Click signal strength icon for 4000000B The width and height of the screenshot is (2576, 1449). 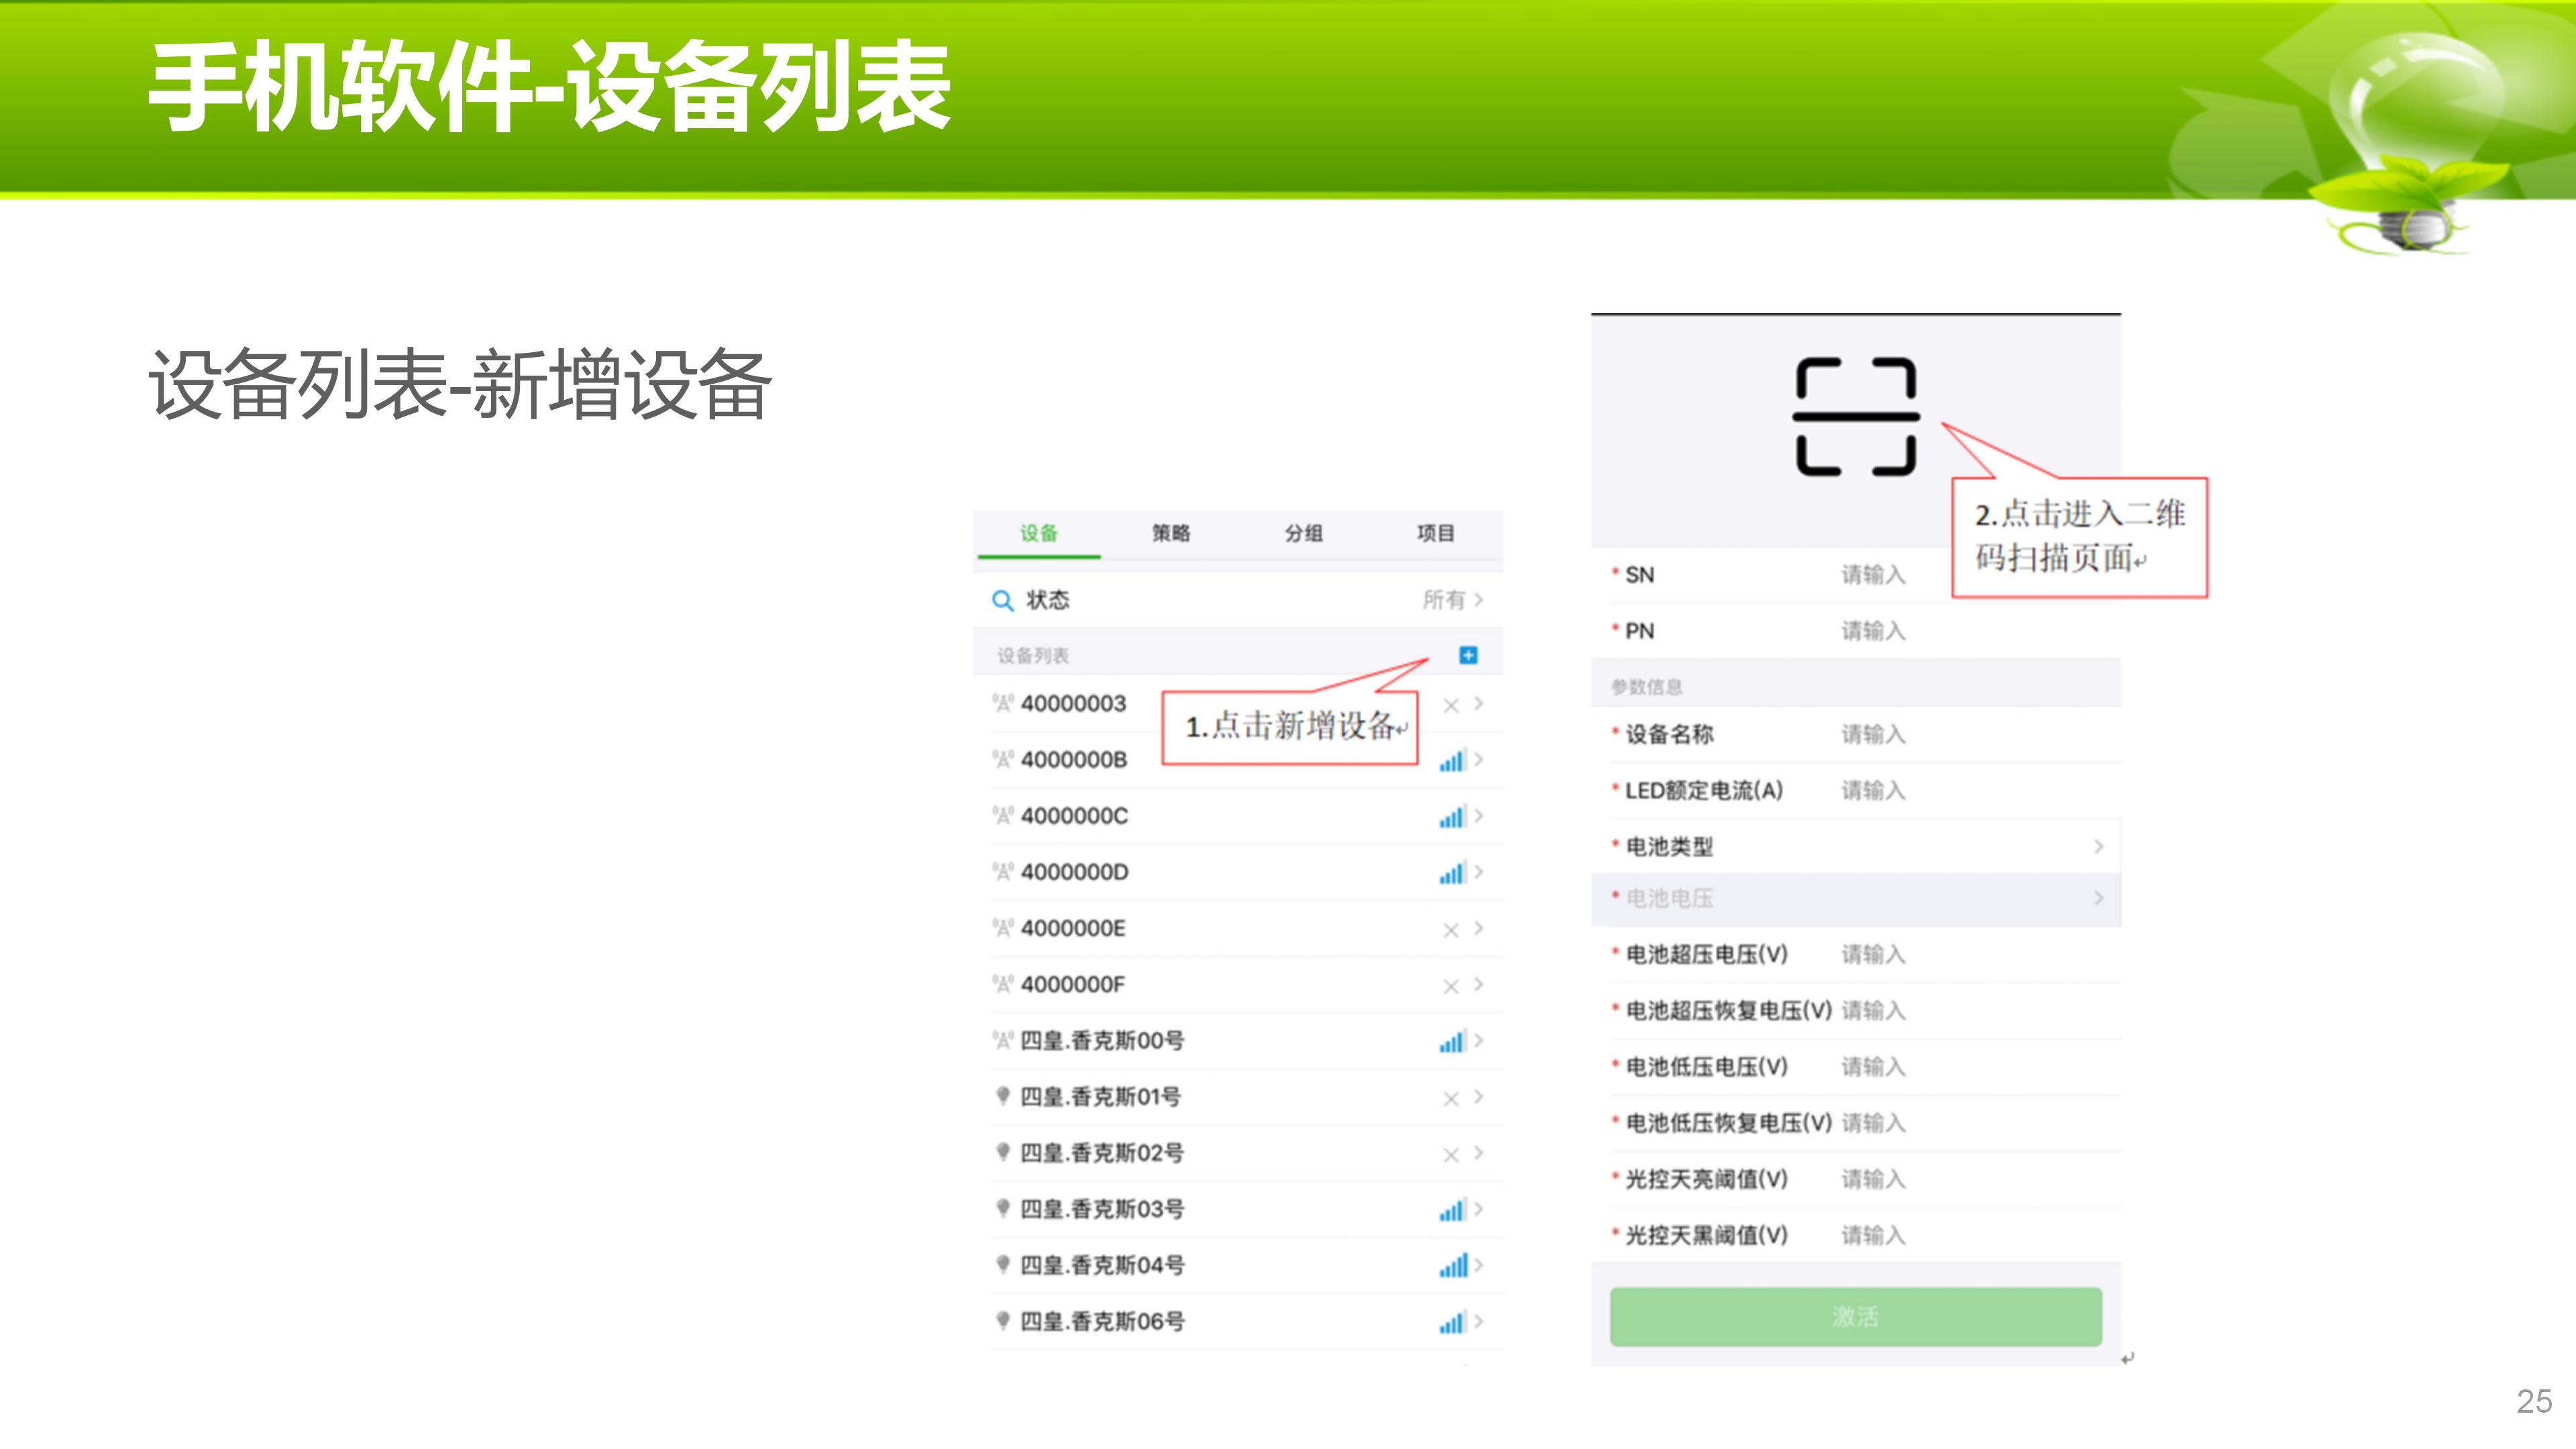tap(1452, 761)
